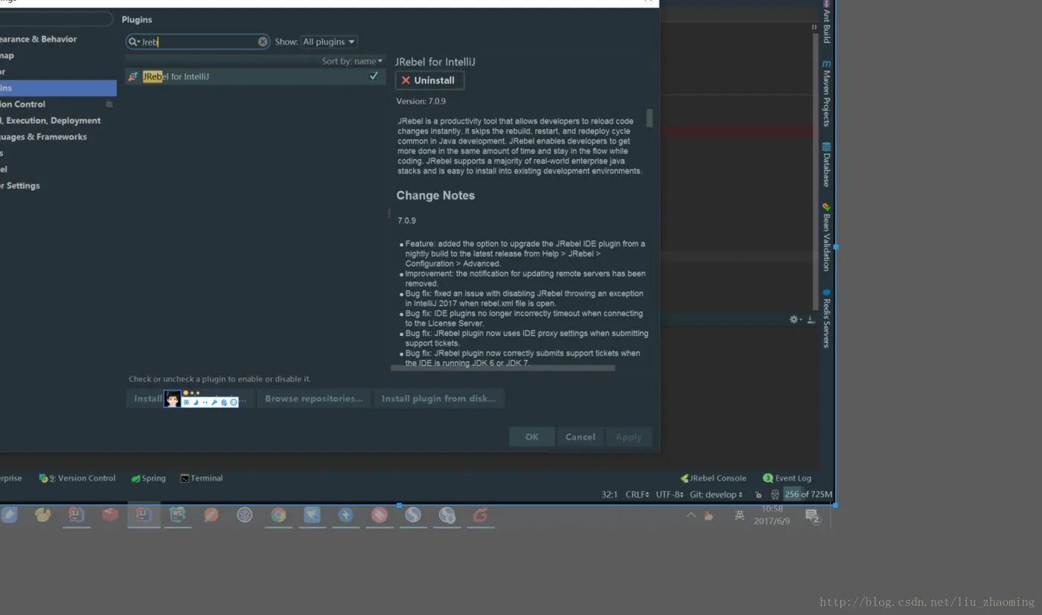Open the tool window settings gear
Viewport: 1042px width, 615px height.
[794, 319]
